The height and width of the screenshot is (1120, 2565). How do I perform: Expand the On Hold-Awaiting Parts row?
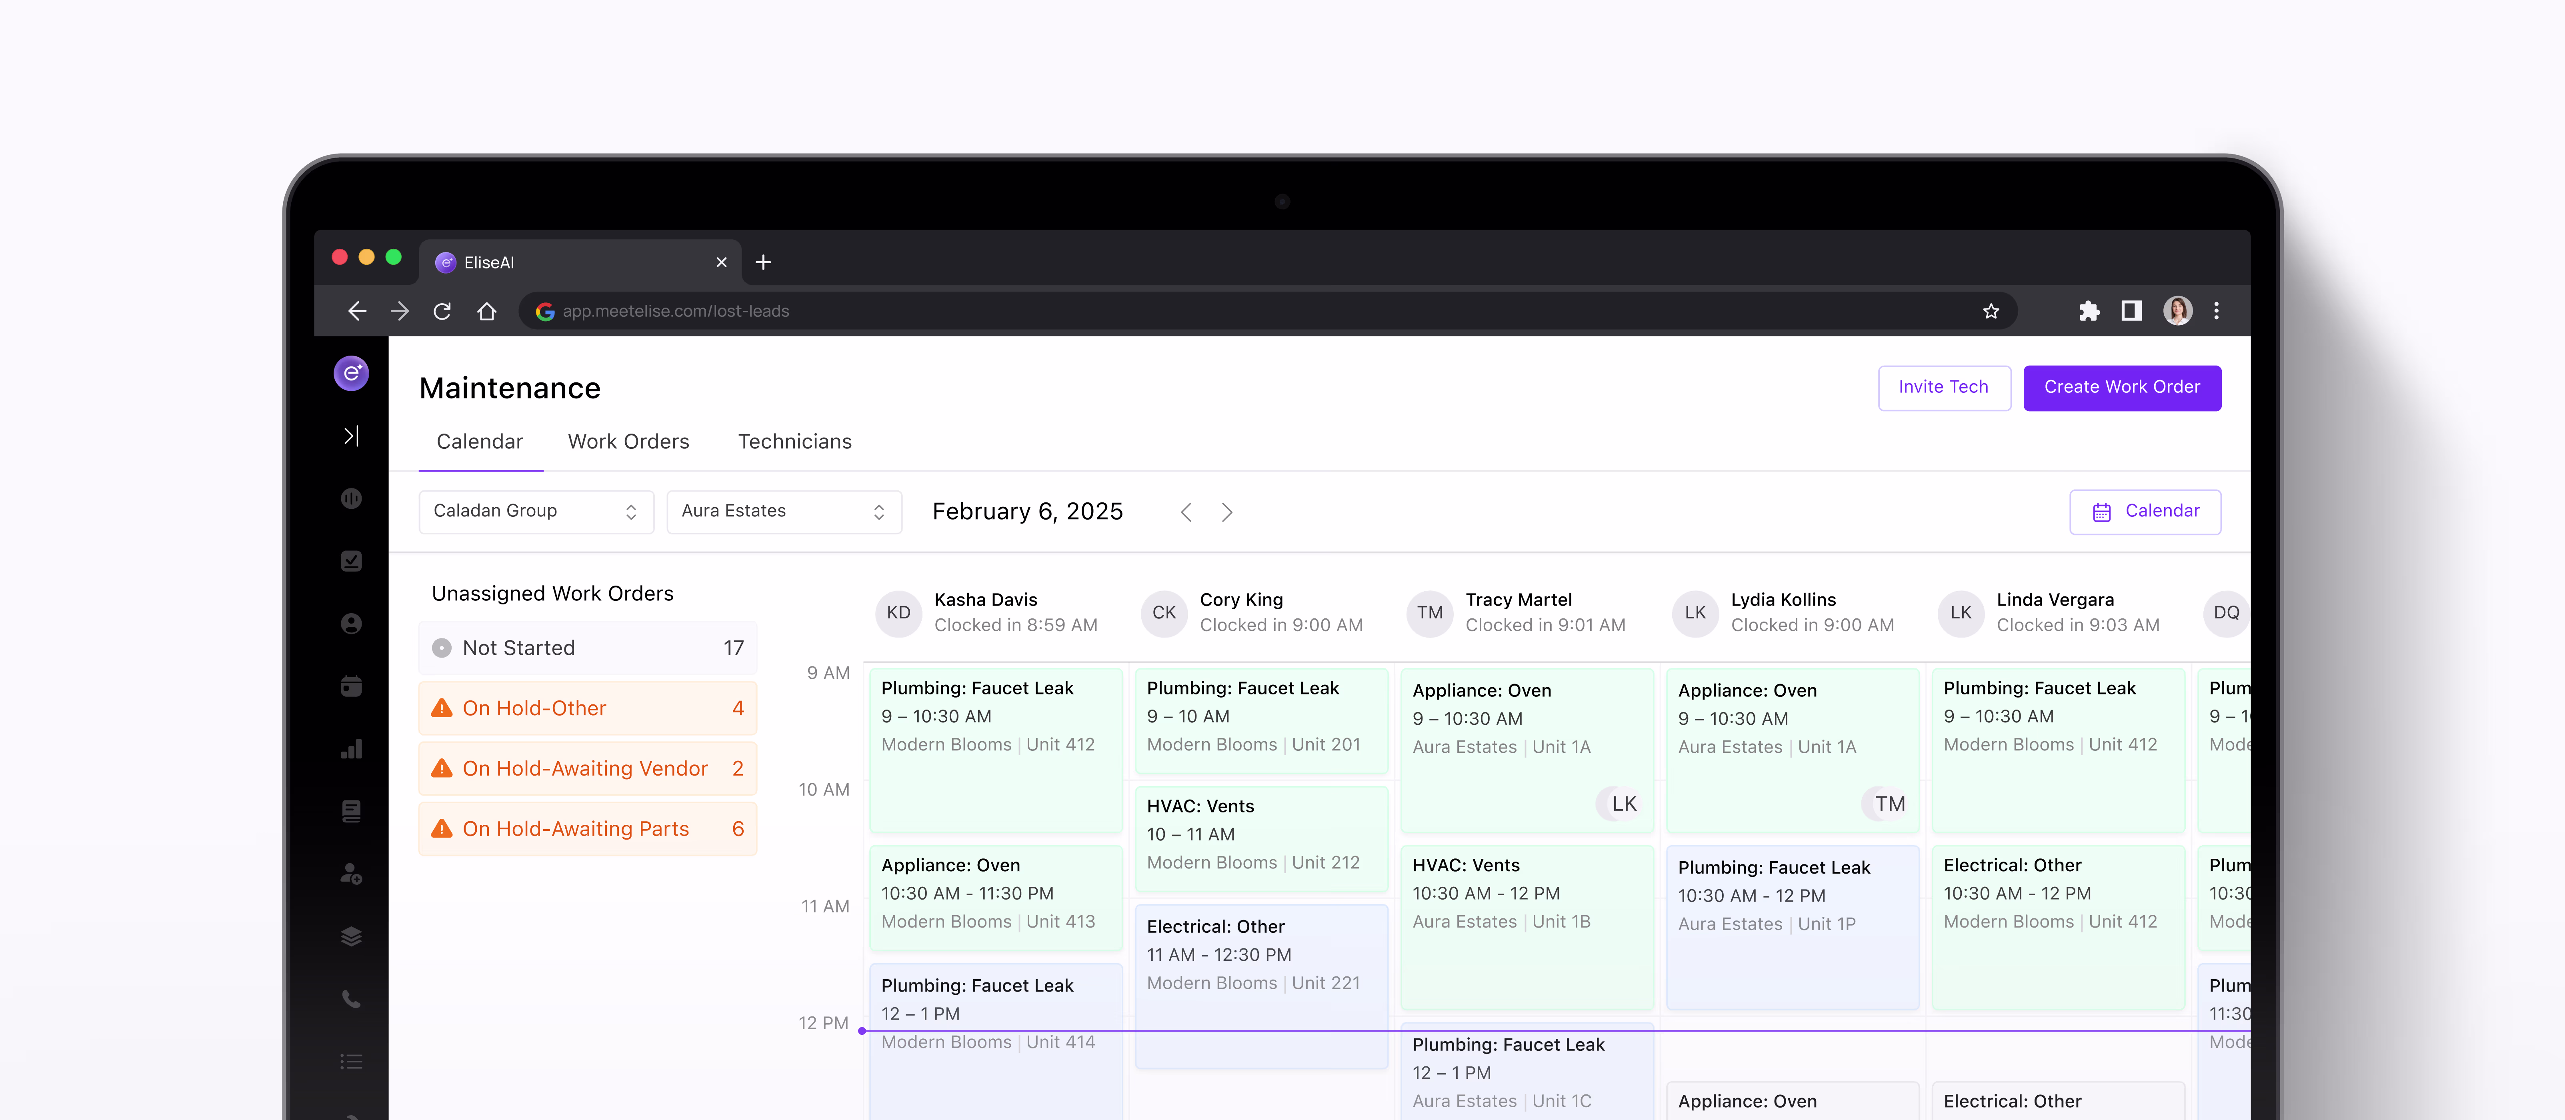tap(588, 829)
